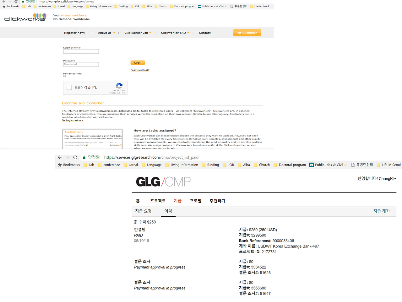Open the 지급 요청 sub-tab
The width and height of the screenshot is (402, 302).
tap(143, 211)
